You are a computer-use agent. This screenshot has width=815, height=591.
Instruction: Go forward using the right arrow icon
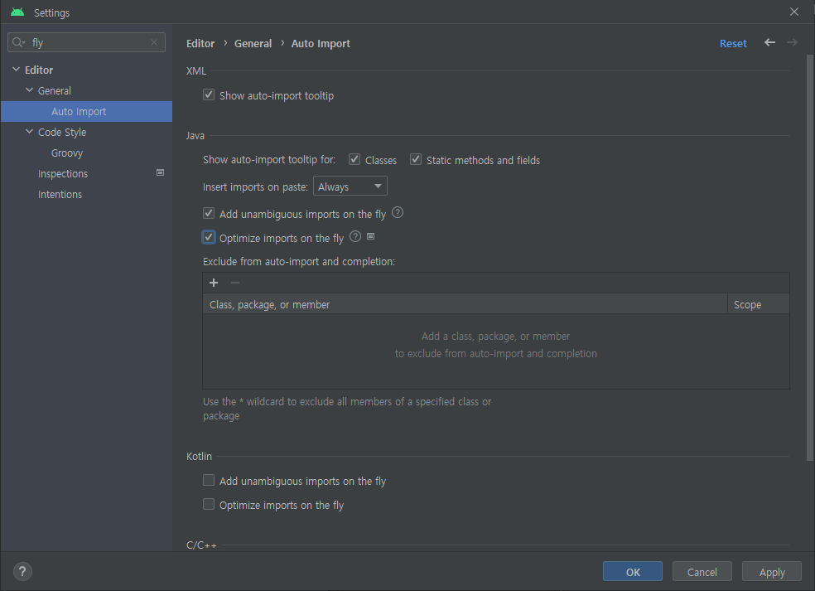792,42
